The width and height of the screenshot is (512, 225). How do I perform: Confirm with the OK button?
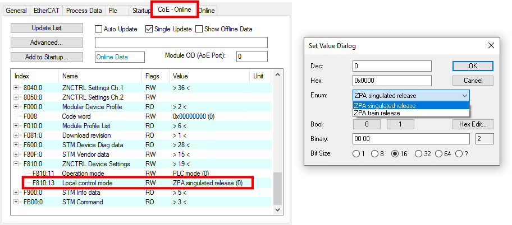[473, 66]
